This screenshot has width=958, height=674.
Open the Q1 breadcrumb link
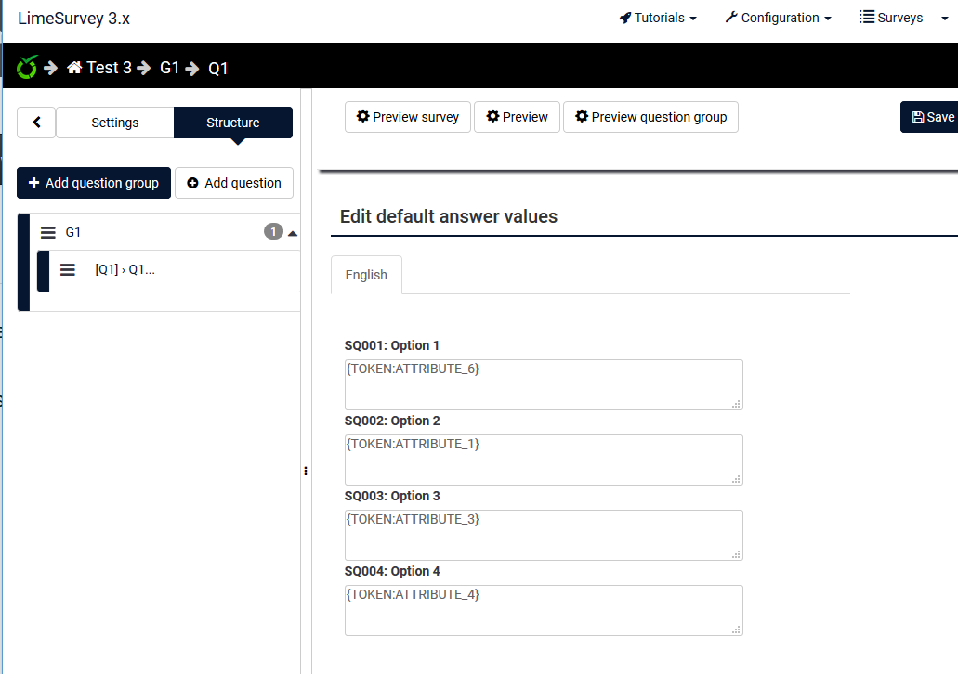pos(218,68)
